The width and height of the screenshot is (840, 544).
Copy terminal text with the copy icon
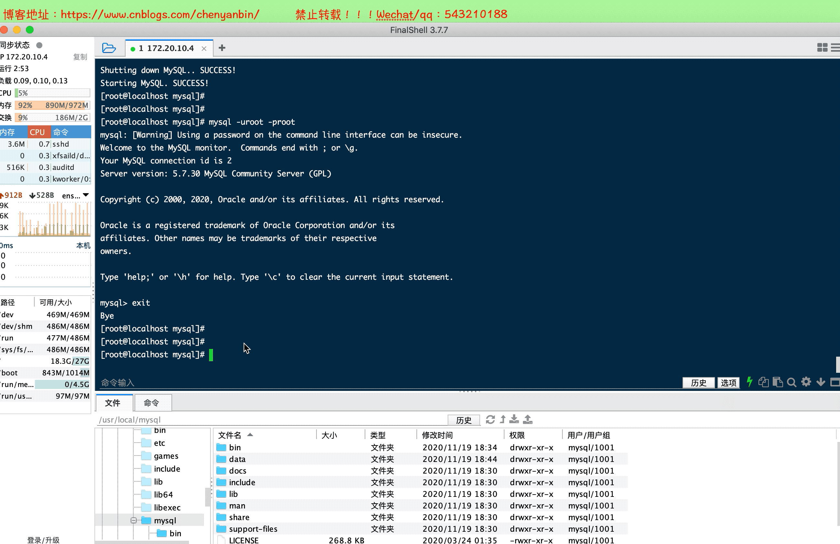pyautogui.click(x=763, y=382)
